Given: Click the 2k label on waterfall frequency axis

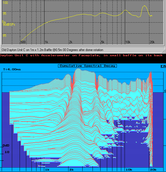Looking at the screenshot, I should click(72, 170).
